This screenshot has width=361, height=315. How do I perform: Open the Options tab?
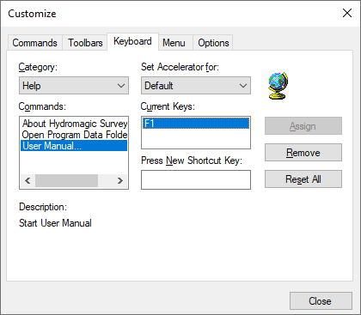click(x=213, y=43)
